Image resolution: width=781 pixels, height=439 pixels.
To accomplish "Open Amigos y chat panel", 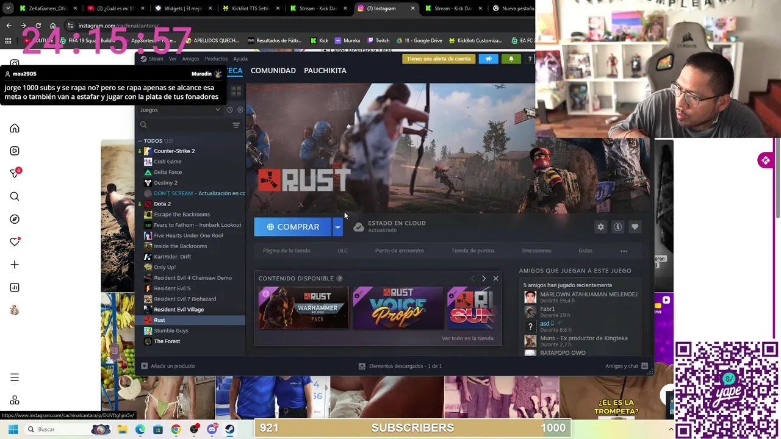I will tap(627, 366).
